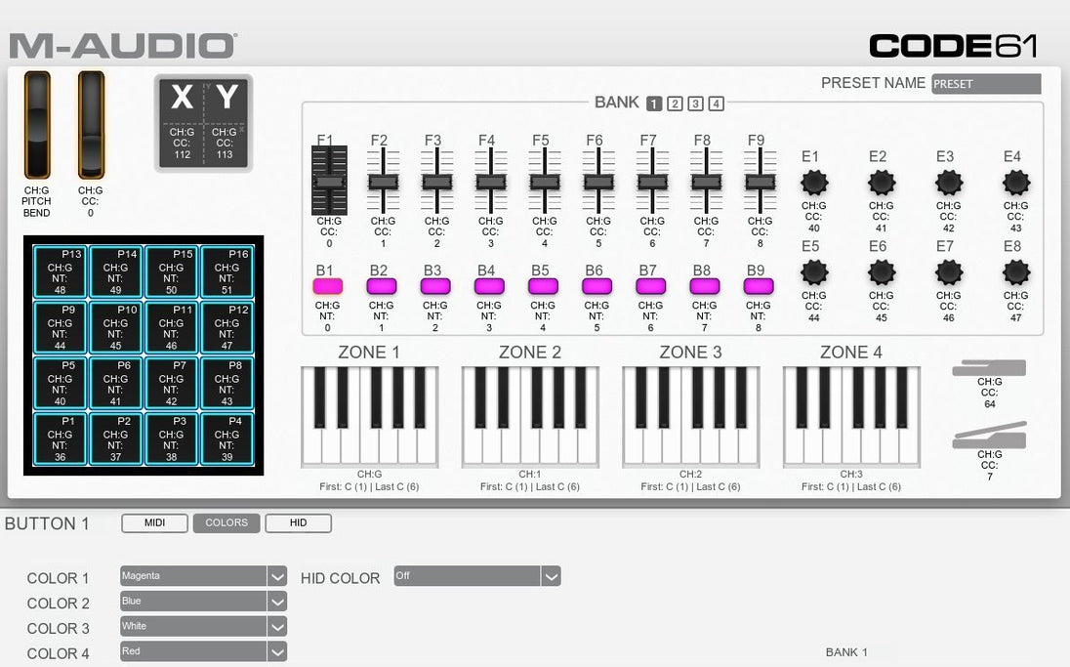Open the HID settings tab
The width and height of the screenshot is (1070, 667).
click(x=298, y=522)
